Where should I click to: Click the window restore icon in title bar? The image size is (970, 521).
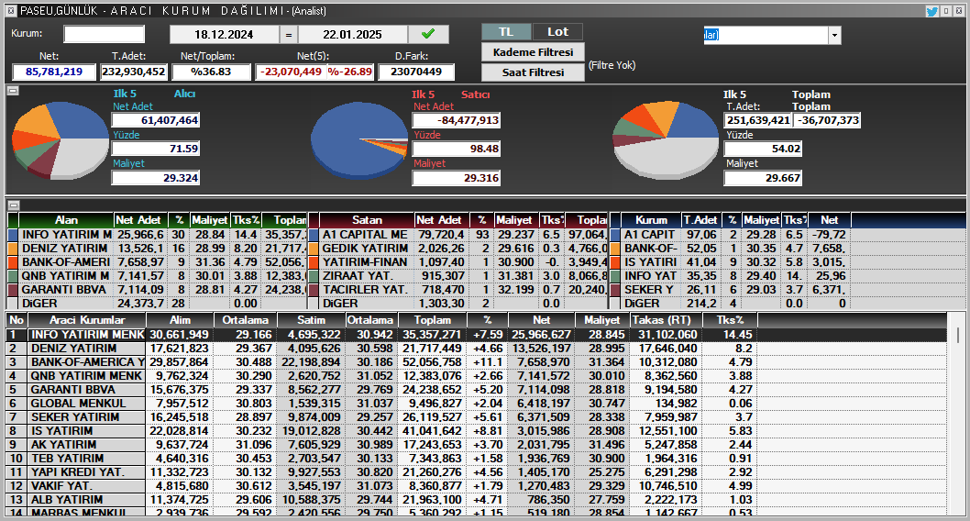pos(946,10)
